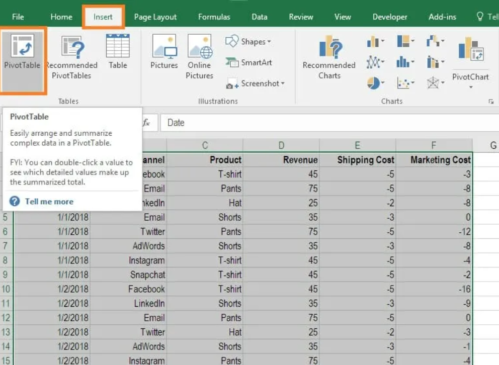Select Instagram cell in row 8
This screenshot has height=365, width=499.
tap(128, 260)
